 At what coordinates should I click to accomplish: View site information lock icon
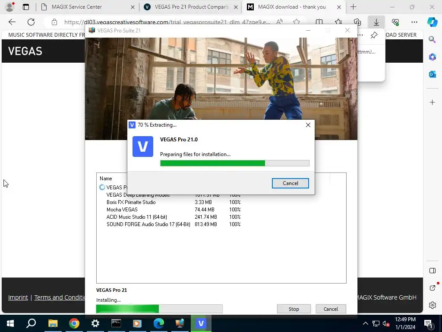coord(54,22)
